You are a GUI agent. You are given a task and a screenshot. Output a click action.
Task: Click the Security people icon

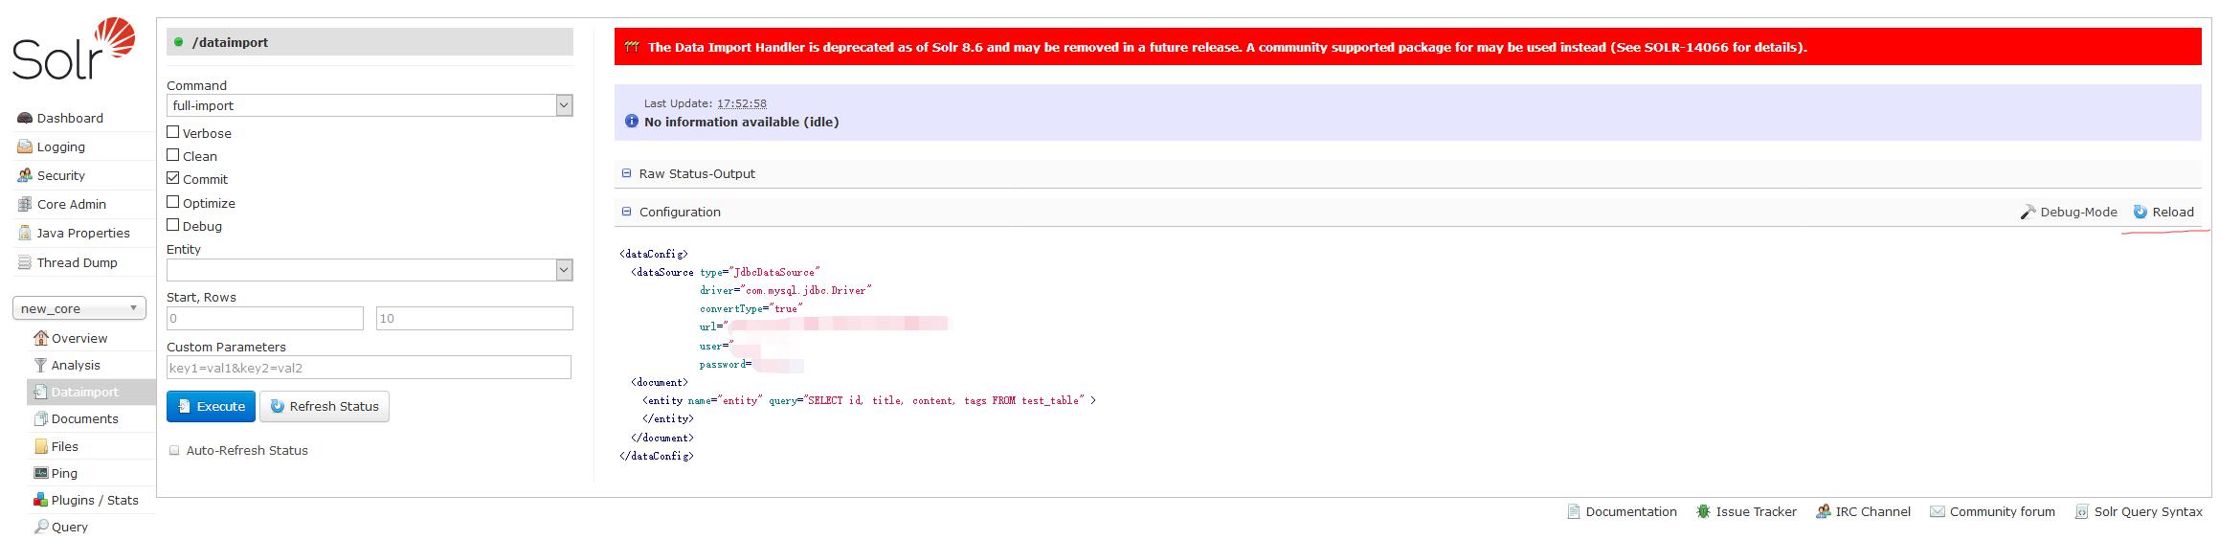(25, 175)
